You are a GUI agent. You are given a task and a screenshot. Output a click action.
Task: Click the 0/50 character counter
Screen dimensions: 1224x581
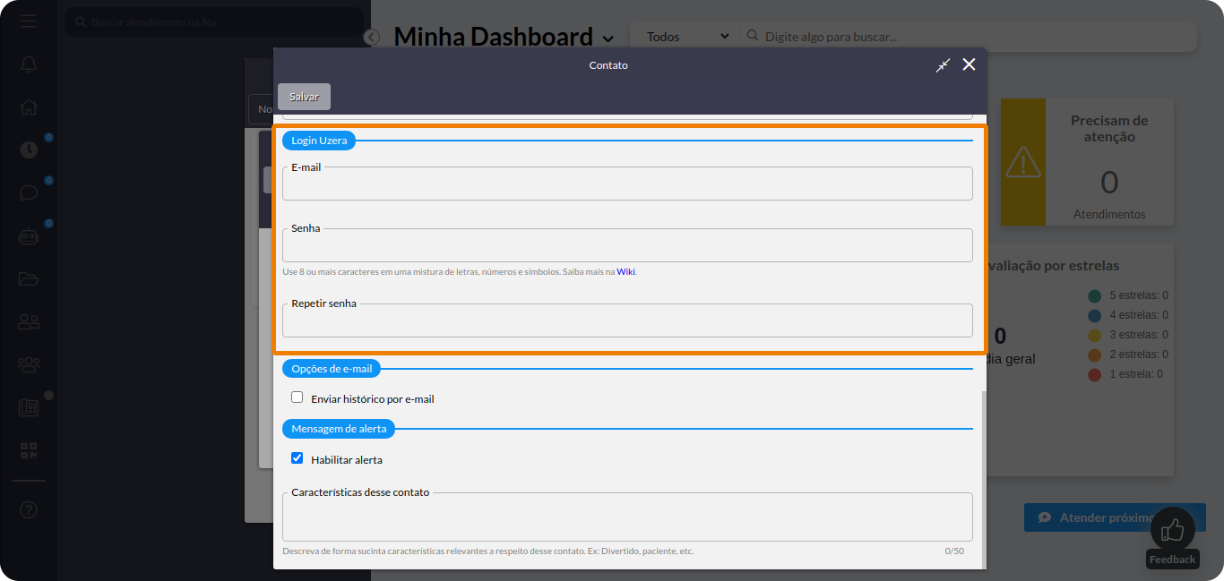(954, 551)
